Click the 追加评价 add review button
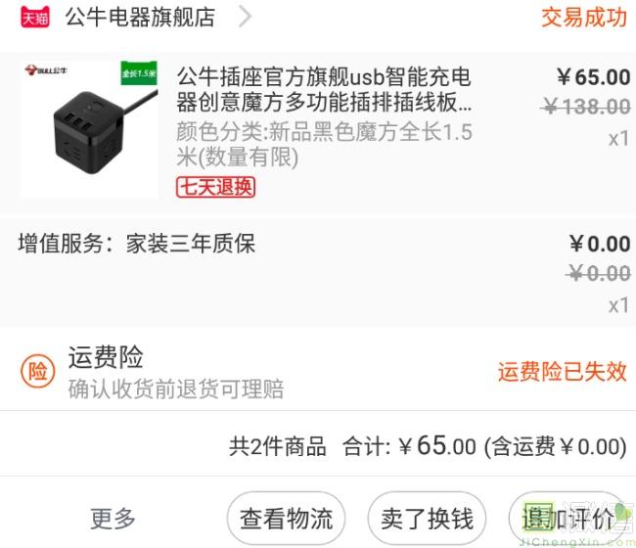 (x=568, y=519)
